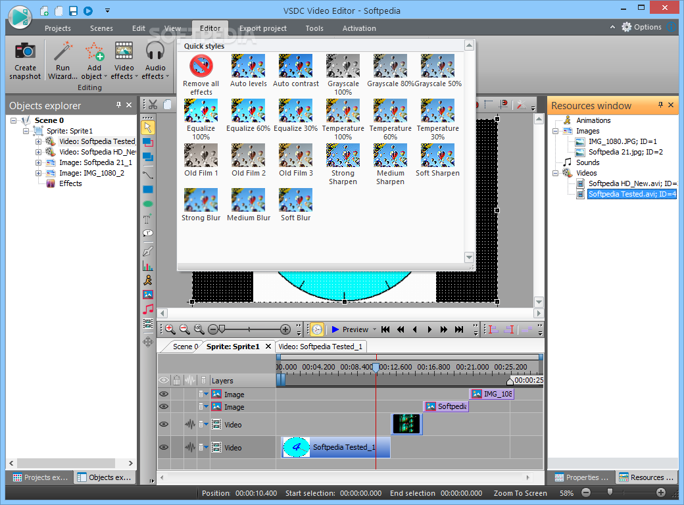Toggle visibility of bottom Video layer
Image resolution: width=684 pixels, height=505 pixels.
[x=164, y=447]
